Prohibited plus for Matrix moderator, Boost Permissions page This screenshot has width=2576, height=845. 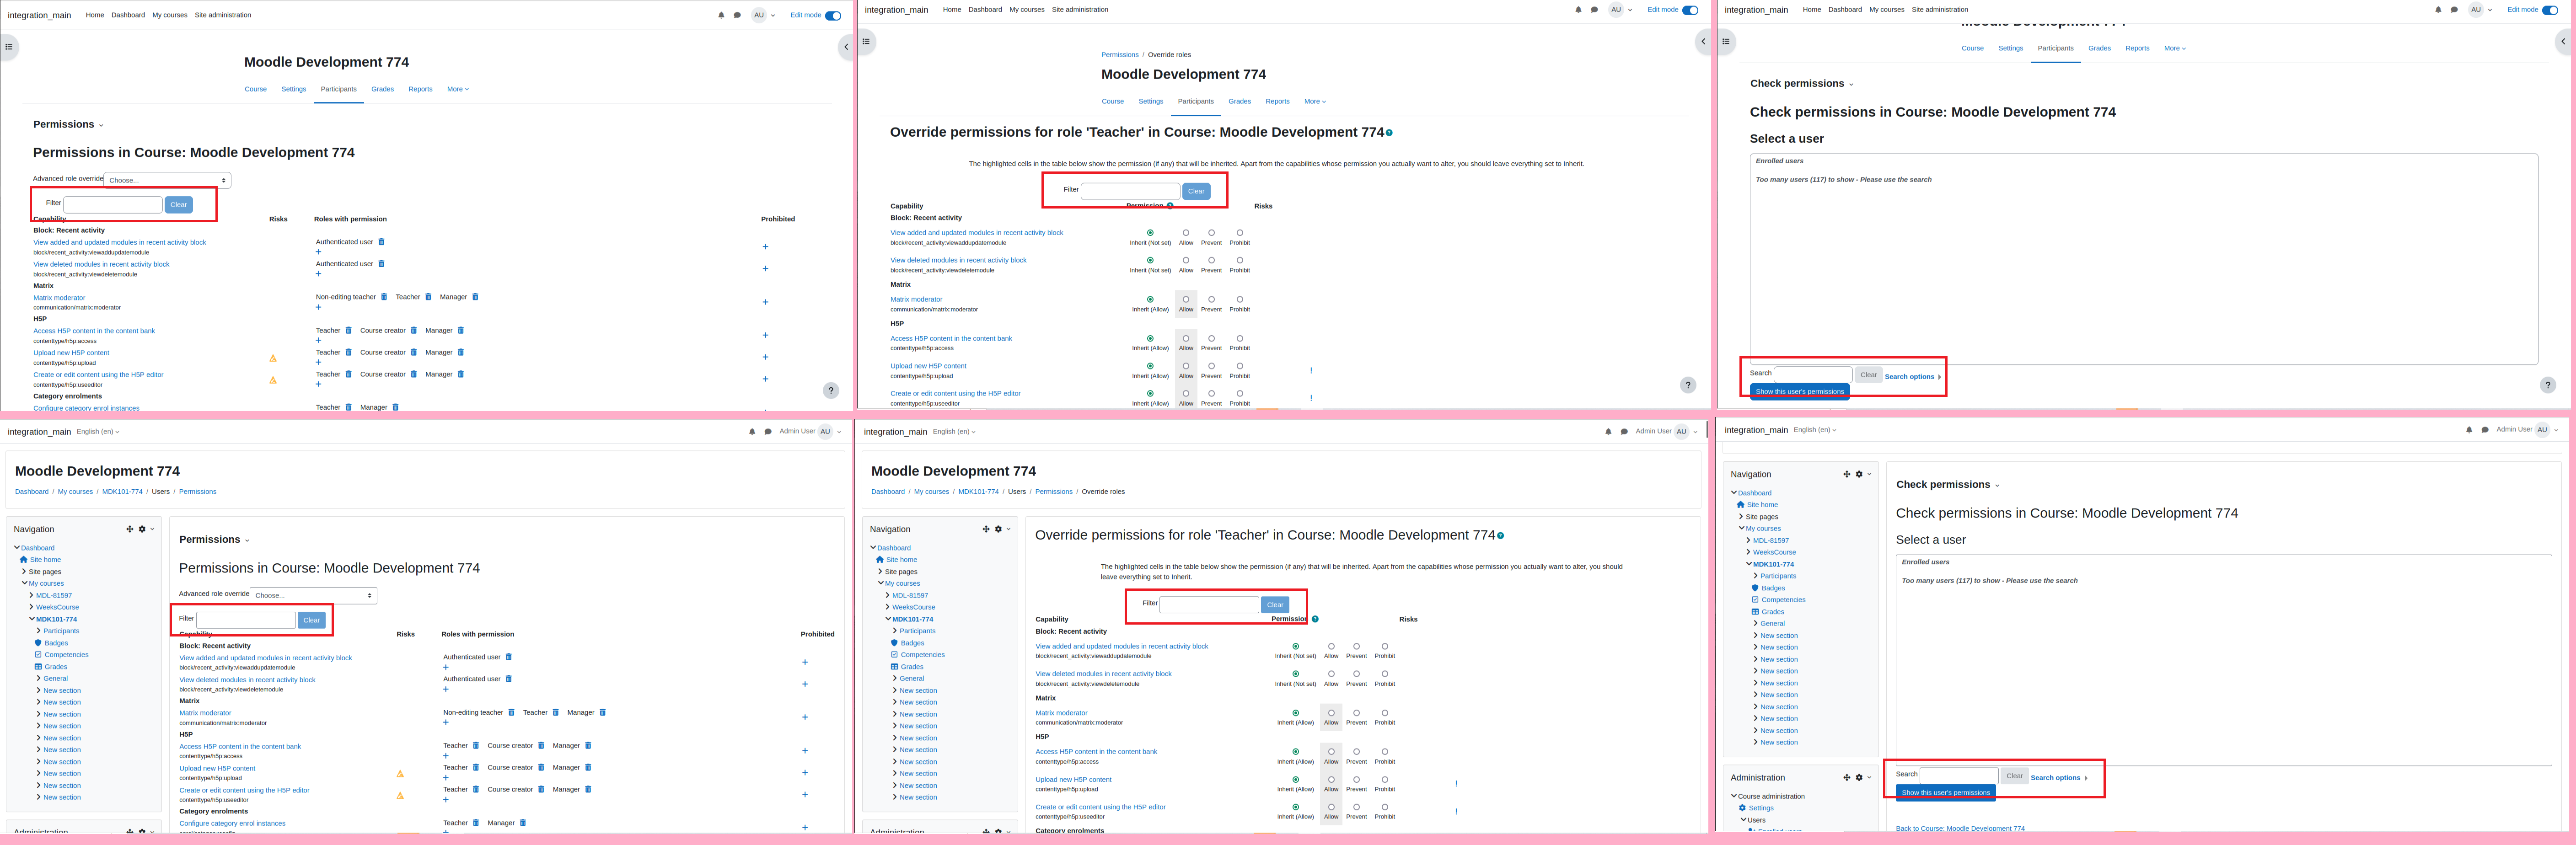(765, 302)
